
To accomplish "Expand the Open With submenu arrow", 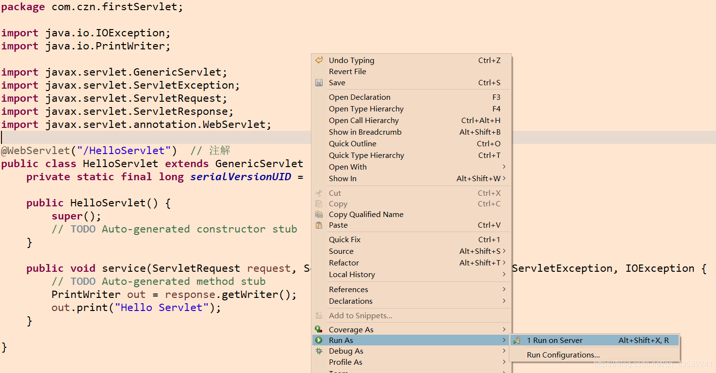I will [504, 167].
